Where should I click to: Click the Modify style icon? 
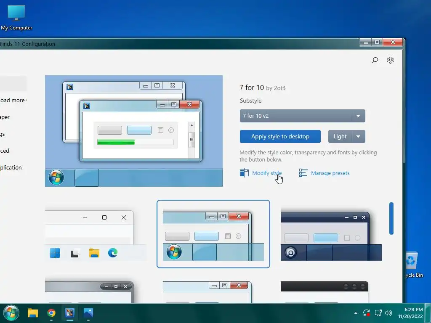[244, 173]
